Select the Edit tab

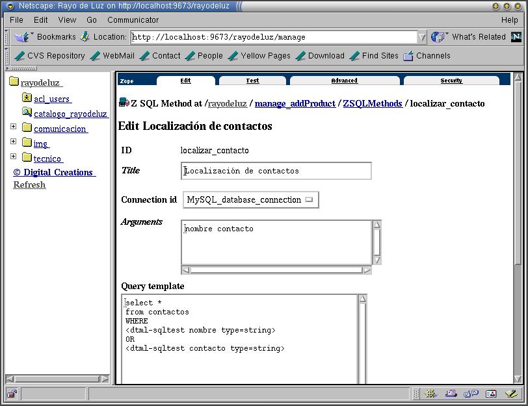point(185,81)
